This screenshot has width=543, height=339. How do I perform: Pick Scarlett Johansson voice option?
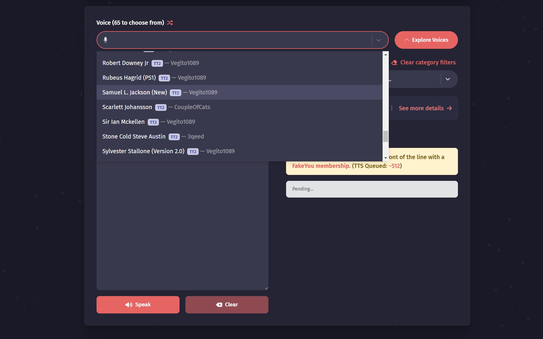point(240,107)
